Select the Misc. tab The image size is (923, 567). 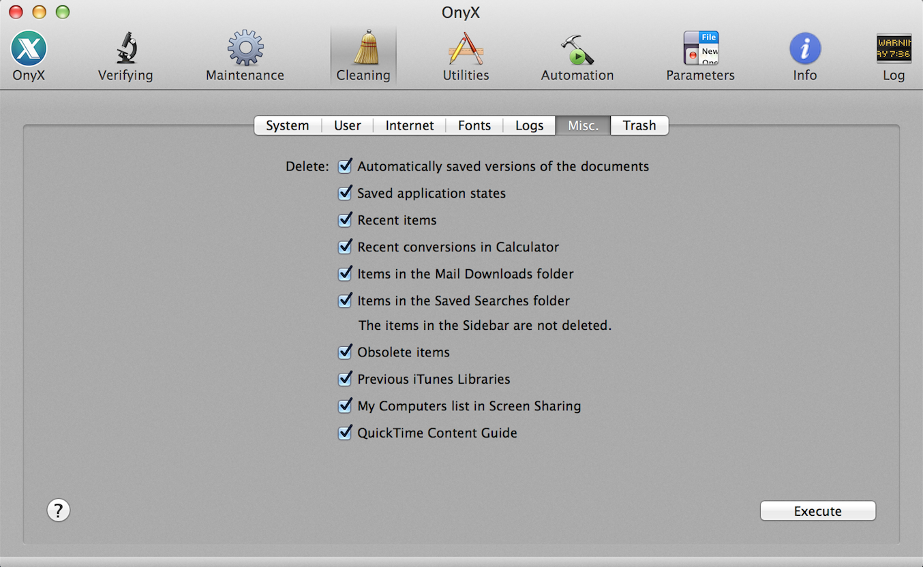pyautogui.click(x=584, y=125)
